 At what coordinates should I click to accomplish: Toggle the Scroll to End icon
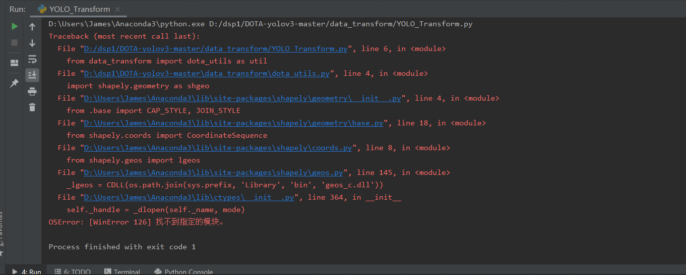pyautogui.click(x=32, y=75)
